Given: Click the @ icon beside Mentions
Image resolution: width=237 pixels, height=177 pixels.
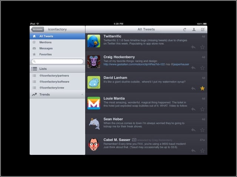Looking at the screenshot, I should click(x=34, y=42).
